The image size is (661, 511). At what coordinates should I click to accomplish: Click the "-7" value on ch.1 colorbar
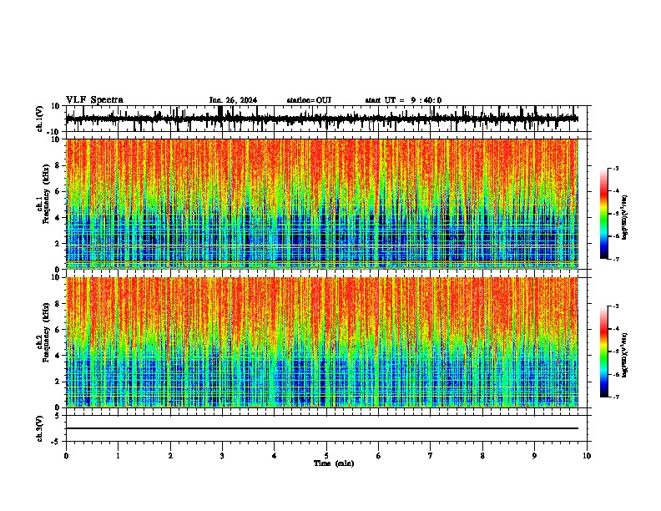615,259
